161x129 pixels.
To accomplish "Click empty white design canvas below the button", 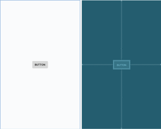I will 40,98.
